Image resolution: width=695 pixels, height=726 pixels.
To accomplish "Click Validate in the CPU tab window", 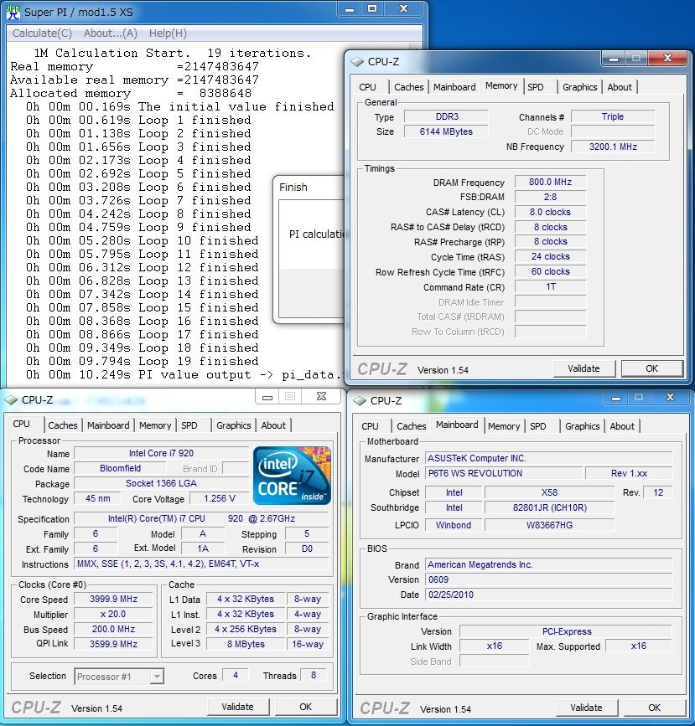I will (237, 707).
